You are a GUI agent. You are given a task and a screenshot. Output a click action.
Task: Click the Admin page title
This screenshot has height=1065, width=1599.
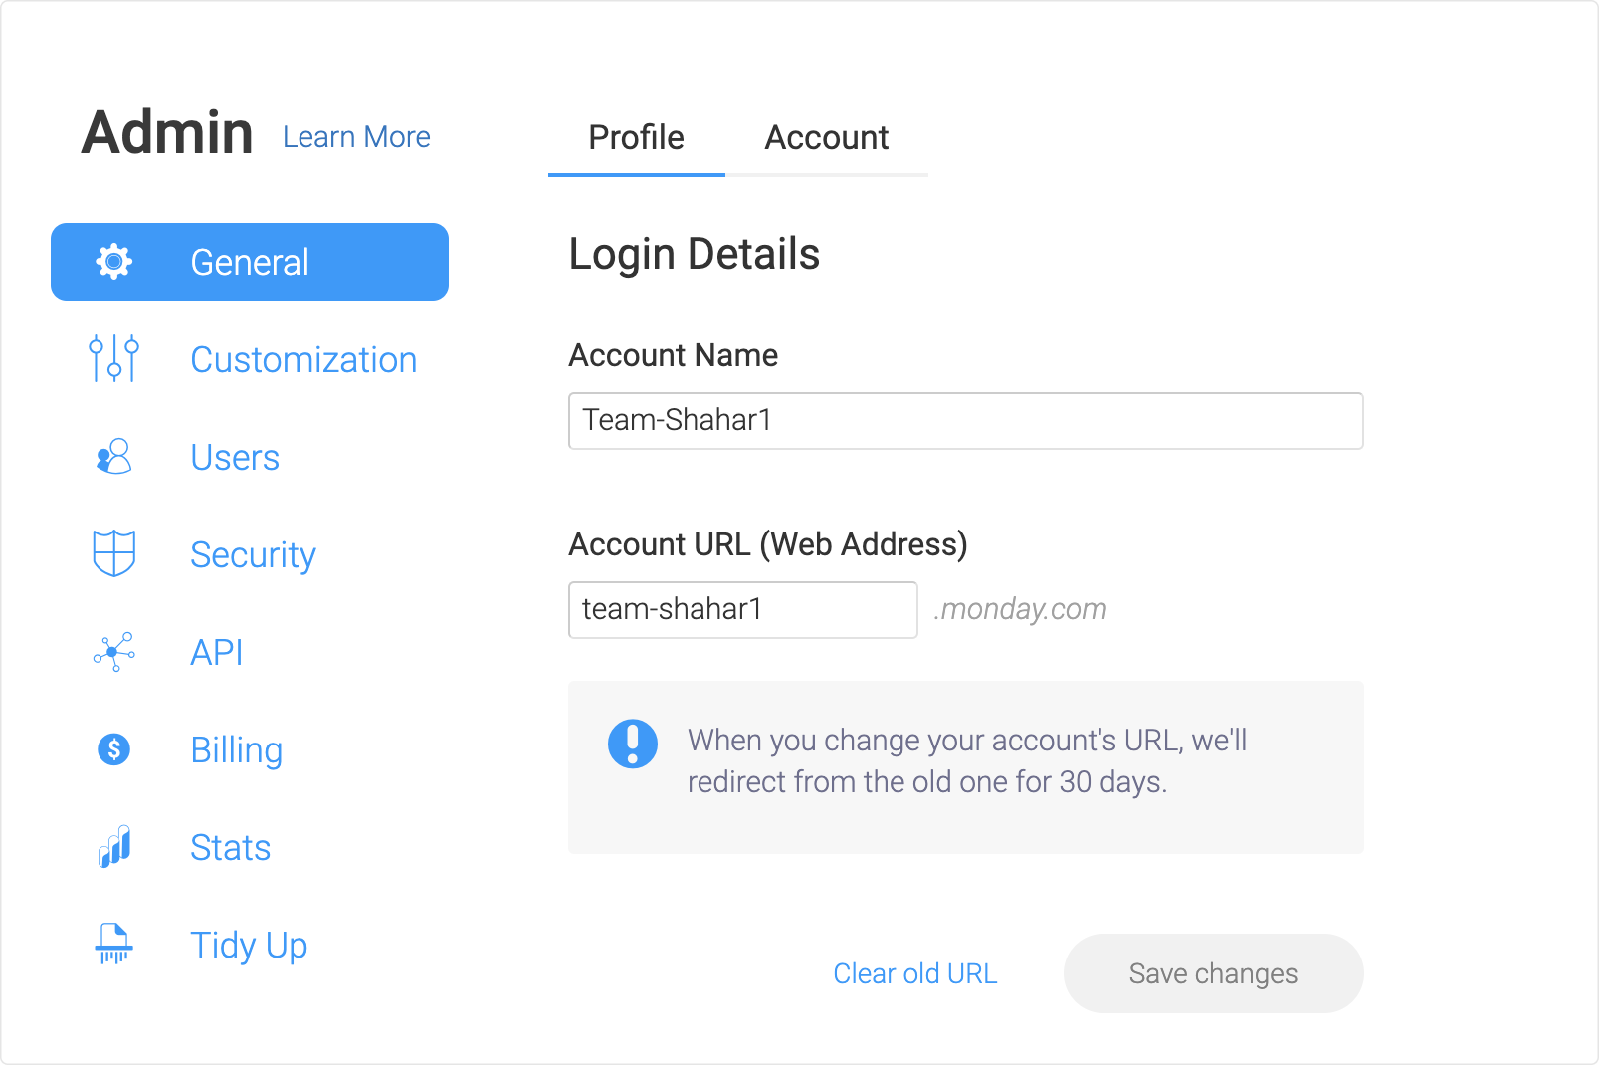coord(167,133)
